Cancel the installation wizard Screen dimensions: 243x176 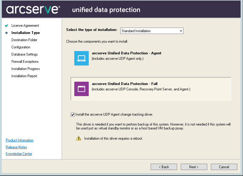click(224, 167)
